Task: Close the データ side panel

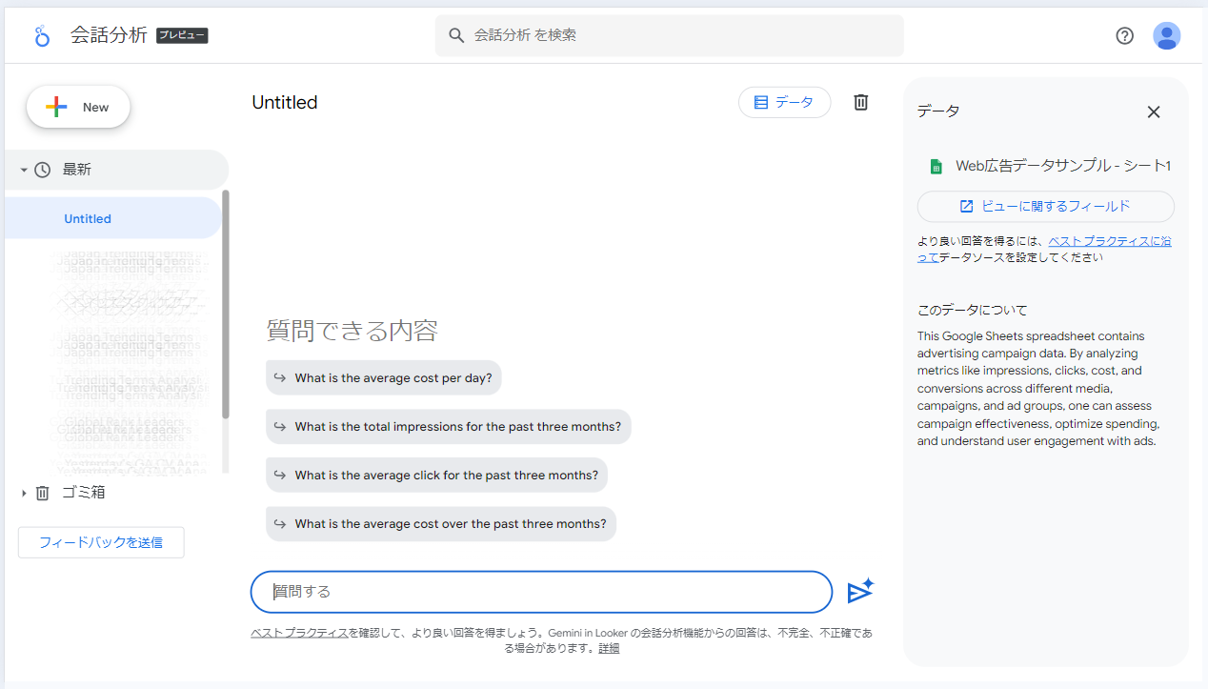Action: tap(1153, 111)
